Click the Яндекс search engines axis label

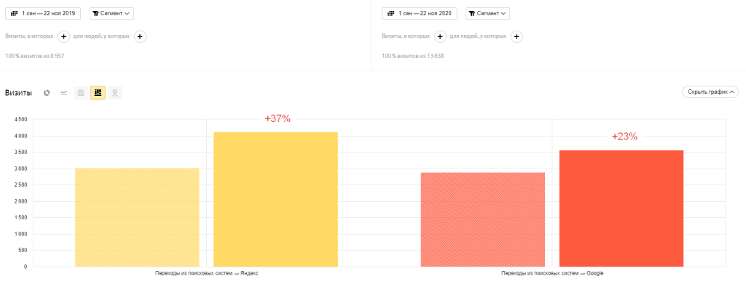tap(207, 274)
